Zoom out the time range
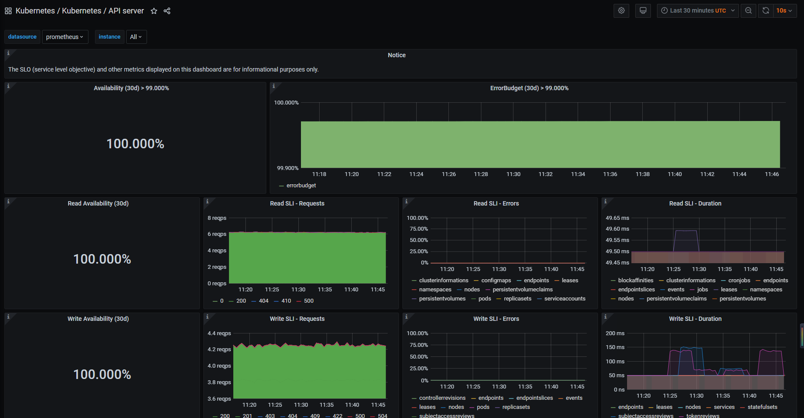 (748, 11)
